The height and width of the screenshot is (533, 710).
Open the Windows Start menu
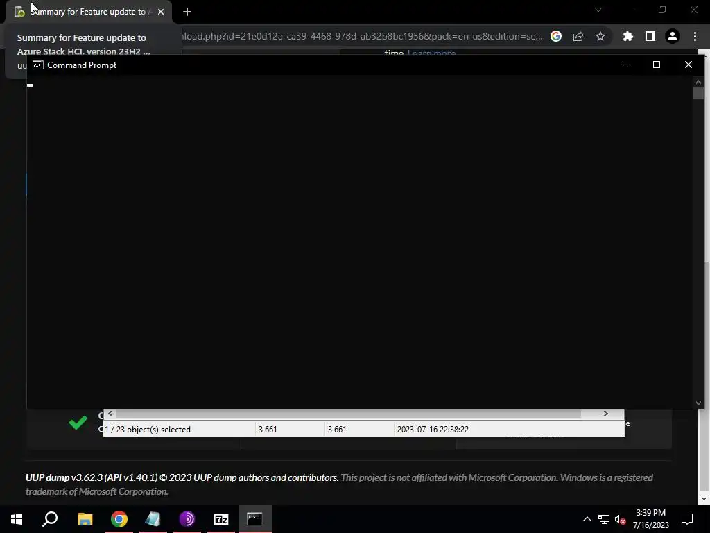17,519
